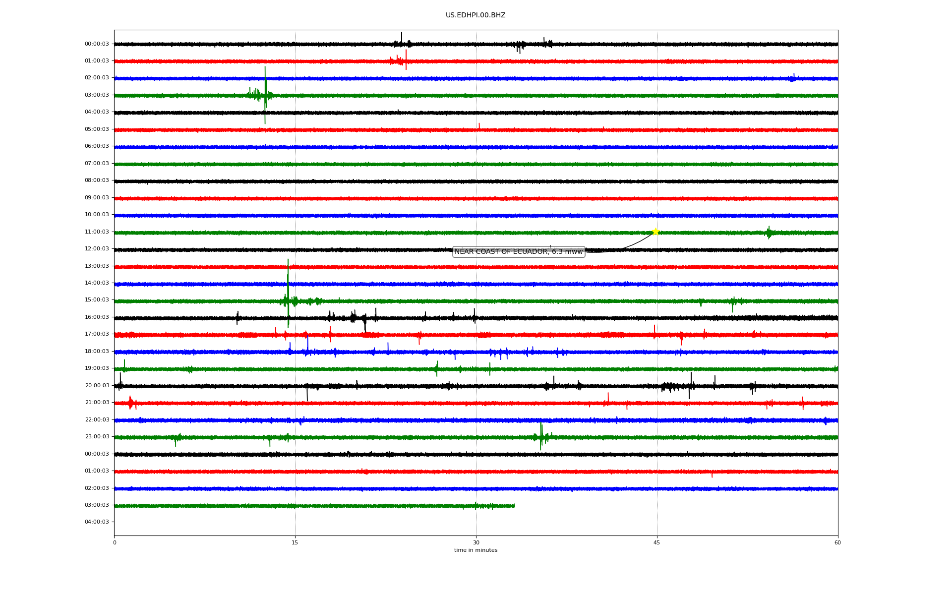Click the large green spike on 03:00:03 trace

tap(265, 95)
